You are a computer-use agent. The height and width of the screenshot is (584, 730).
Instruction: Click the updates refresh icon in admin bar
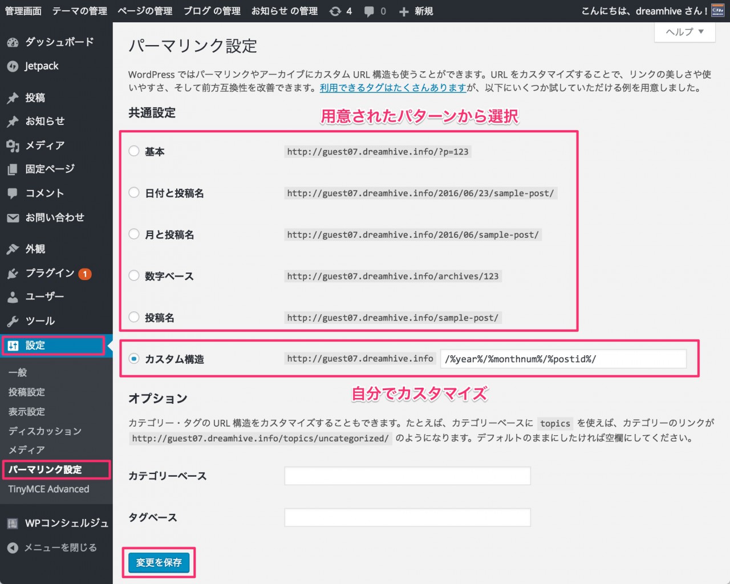pos(335,11)
